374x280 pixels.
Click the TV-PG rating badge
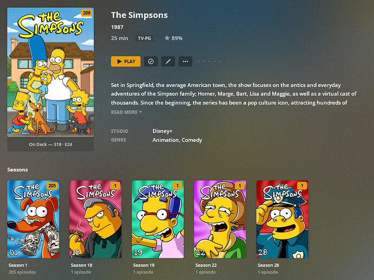point(144,38)
